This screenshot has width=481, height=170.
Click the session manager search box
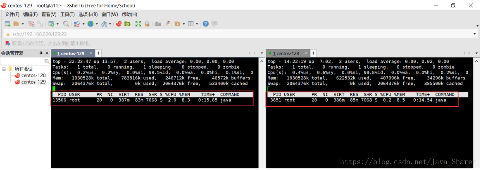click(x=22, y=61)
